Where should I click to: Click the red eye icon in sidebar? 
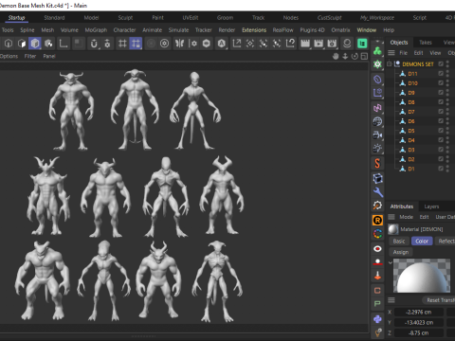coord(377,249)
